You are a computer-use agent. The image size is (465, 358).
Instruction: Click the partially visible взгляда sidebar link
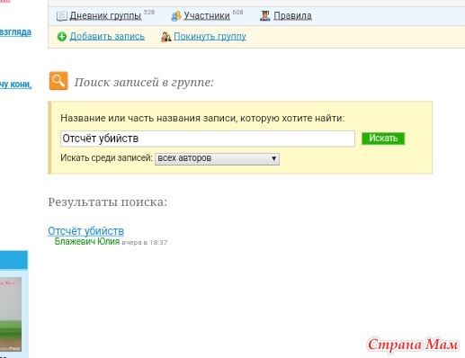coord(15,31)
